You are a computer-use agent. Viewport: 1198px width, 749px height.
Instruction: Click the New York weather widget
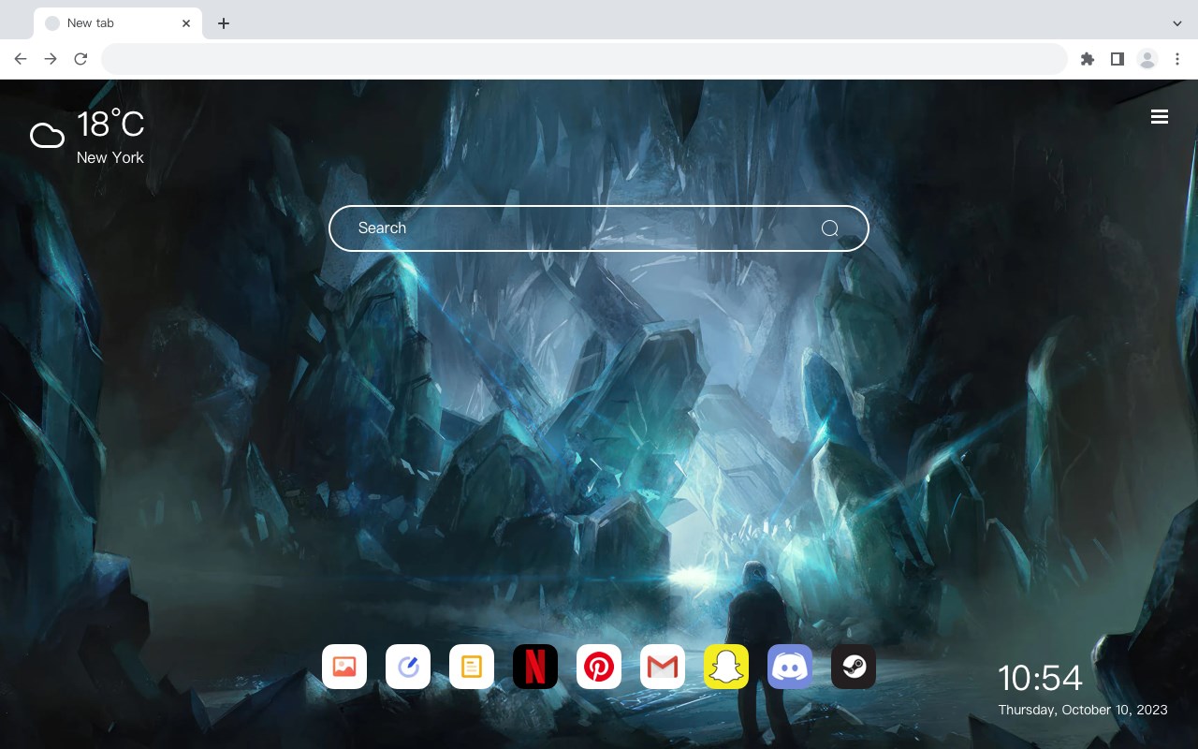87,137
